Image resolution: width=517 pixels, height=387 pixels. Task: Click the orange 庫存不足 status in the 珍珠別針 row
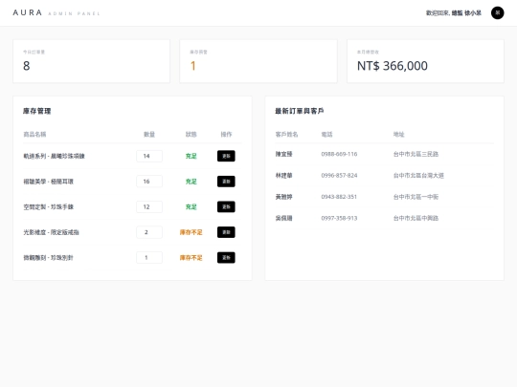pos(191,258)
